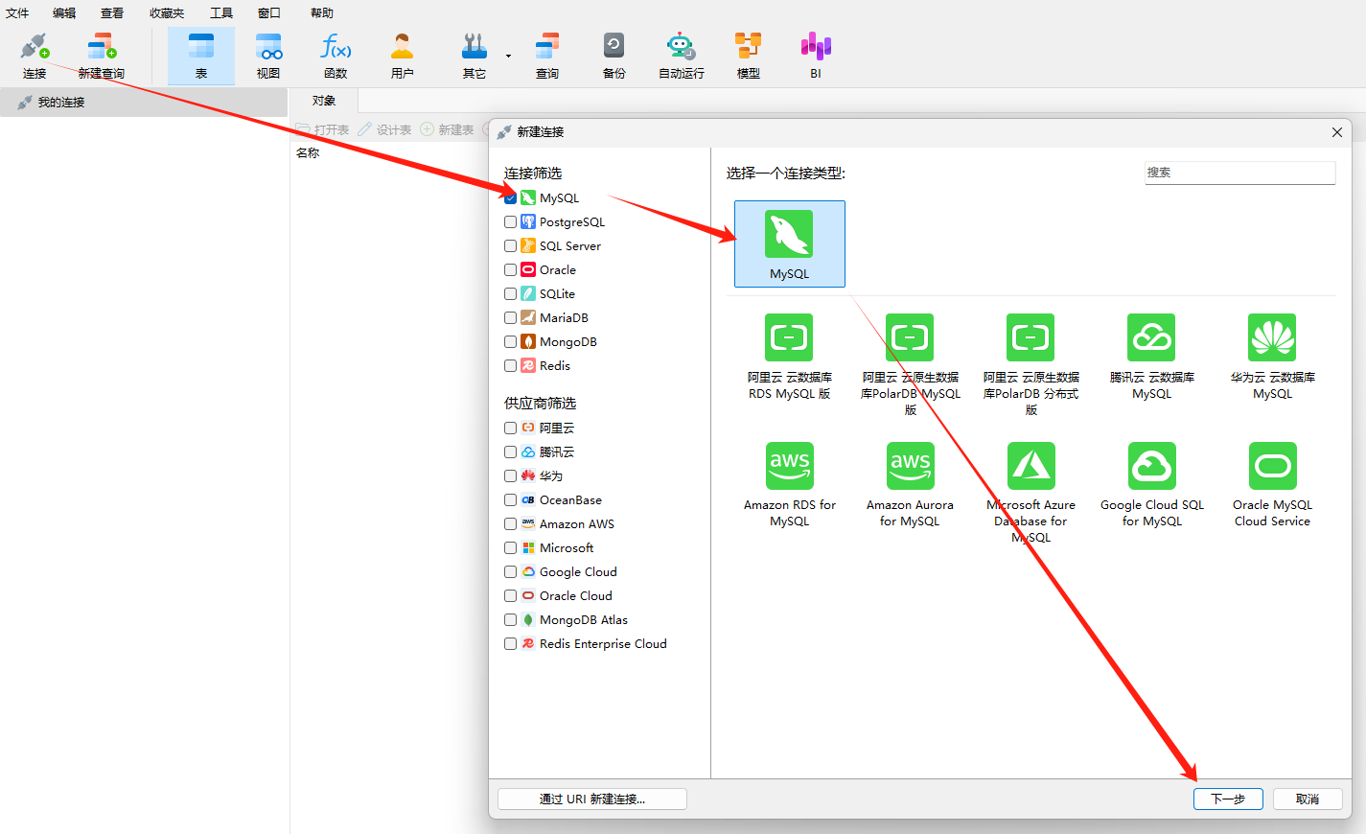The height and width of the screenshot is (834, 1366).
Task: Check the MongoDB Atlas vendor filter checkbox
Action: pos(511,620)
